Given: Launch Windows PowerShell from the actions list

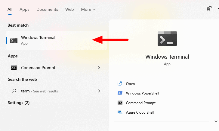Looking at the screenshot, I should click(142, 93).
